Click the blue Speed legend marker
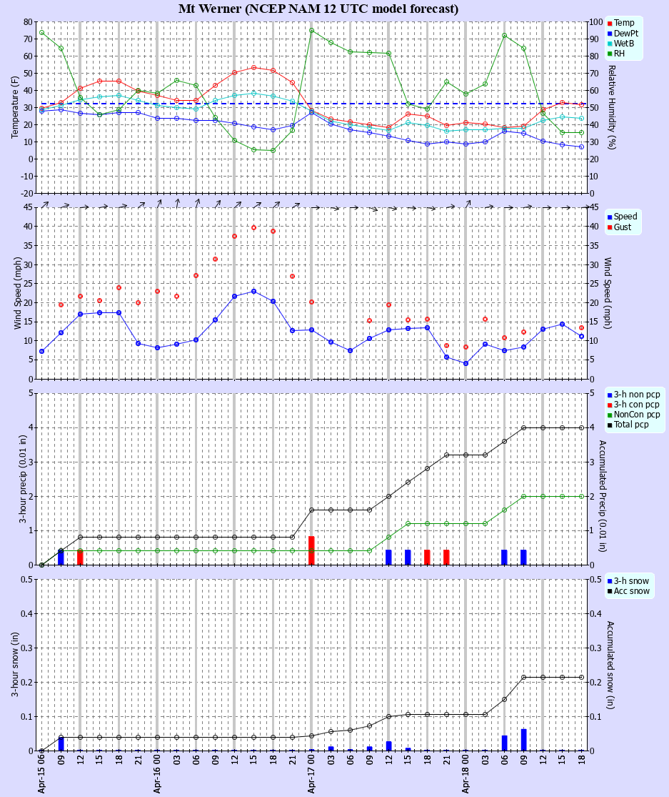This screenshot has width=669, height=797. (x=609, y=218)
